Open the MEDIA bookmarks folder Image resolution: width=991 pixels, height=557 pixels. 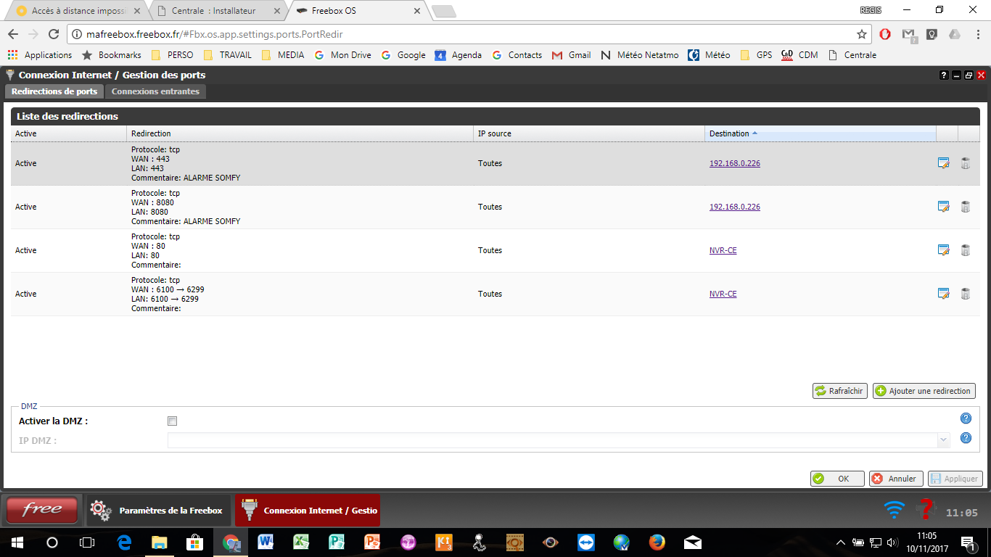pos(282,55)
